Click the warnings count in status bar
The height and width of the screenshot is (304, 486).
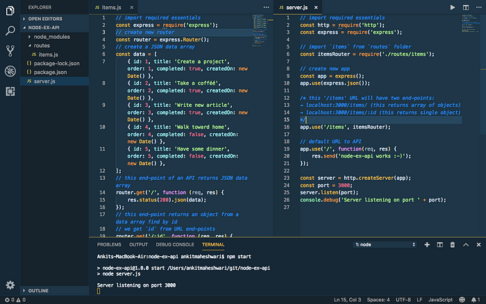(21, 300)
